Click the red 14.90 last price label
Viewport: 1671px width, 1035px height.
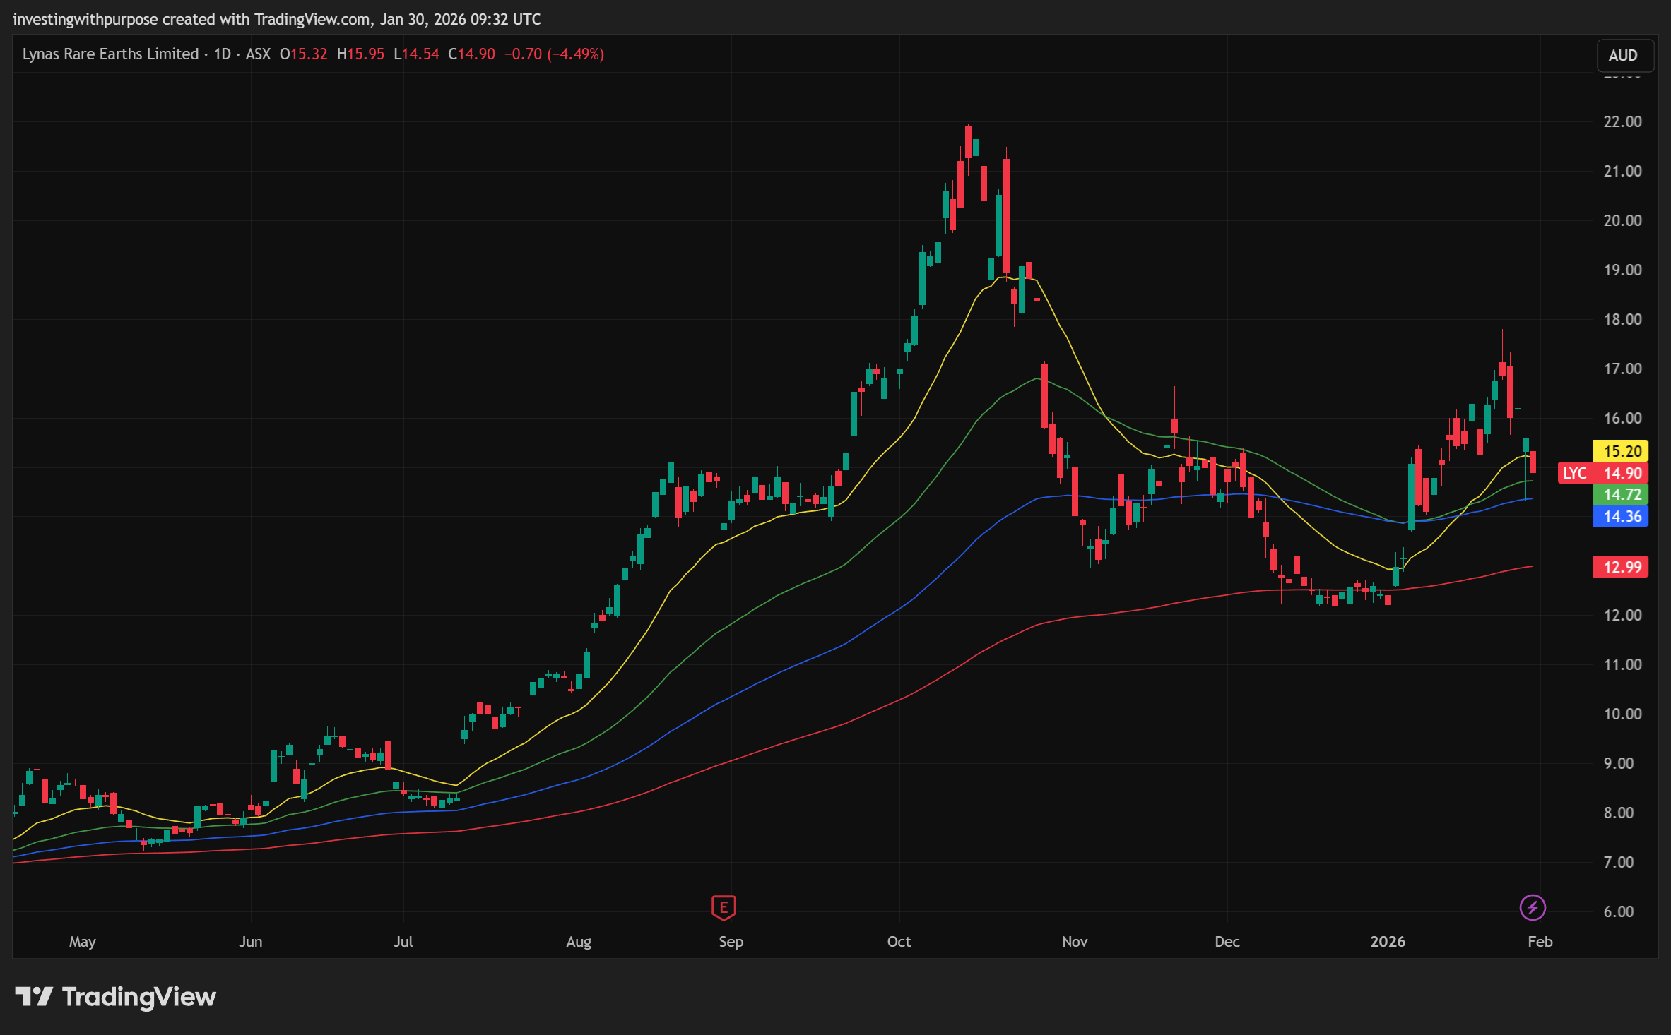(x=1622, y=473)
